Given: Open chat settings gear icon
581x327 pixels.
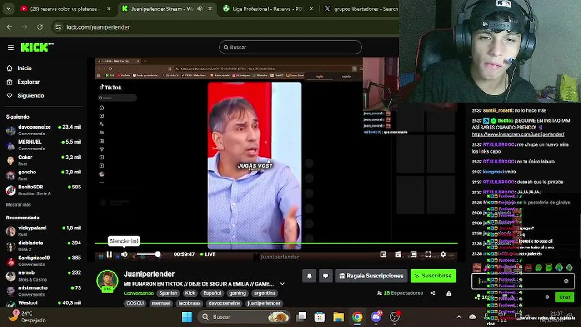Looking at the screenshot, I should click(x=547, y=297).
